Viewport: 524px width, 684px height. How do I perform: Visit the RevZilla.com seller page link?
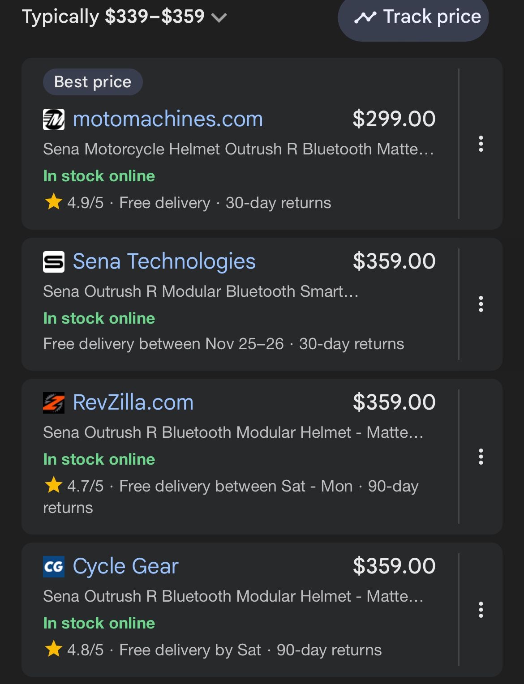[x=133, y=402]
